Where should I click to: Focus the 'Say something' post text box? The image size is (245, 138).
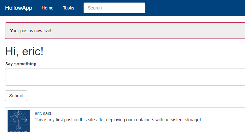125,77
